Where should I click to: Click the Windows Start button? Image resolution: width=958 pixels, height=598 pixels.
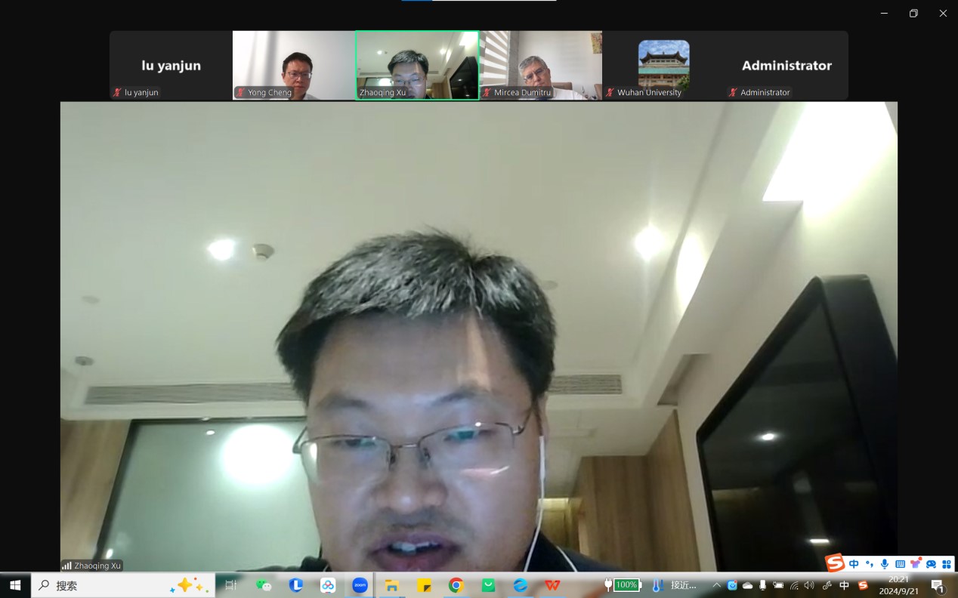[x=15, y=585]
